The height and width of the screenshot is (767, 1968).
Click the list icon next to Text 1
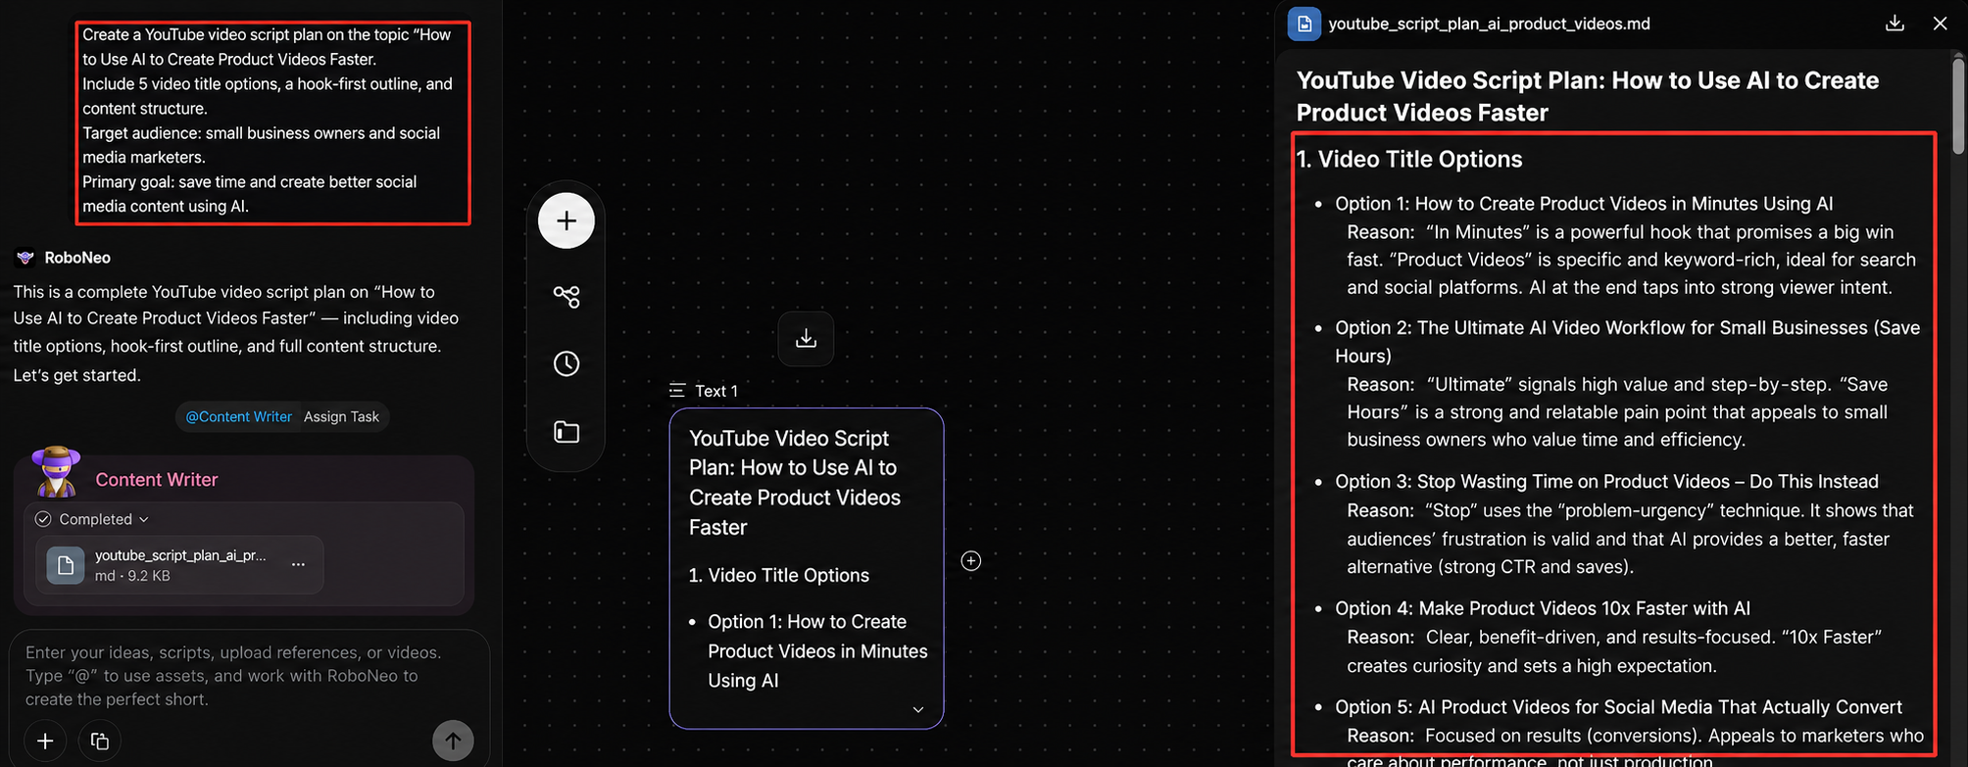point(676,390)
